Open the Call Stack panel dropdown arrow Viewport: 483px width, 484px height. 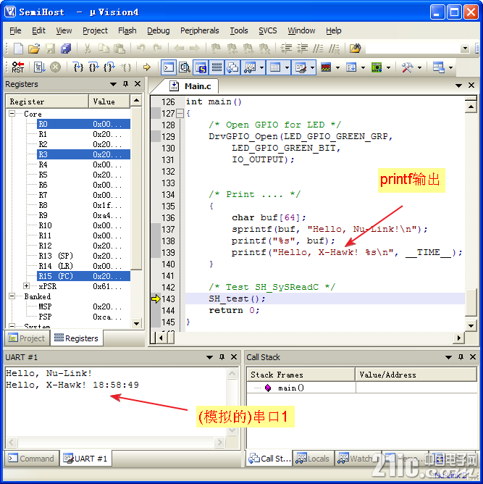448,357
